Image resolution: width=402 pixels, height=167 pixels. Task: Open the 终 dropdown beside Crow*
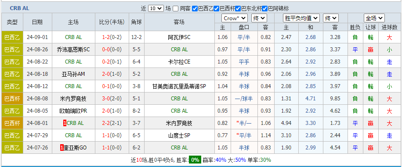coord(259,18)
